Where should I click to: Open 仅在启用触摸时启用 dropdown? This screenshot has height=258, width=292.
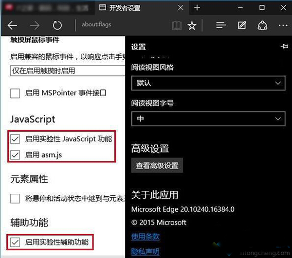[x=68, y=70]
